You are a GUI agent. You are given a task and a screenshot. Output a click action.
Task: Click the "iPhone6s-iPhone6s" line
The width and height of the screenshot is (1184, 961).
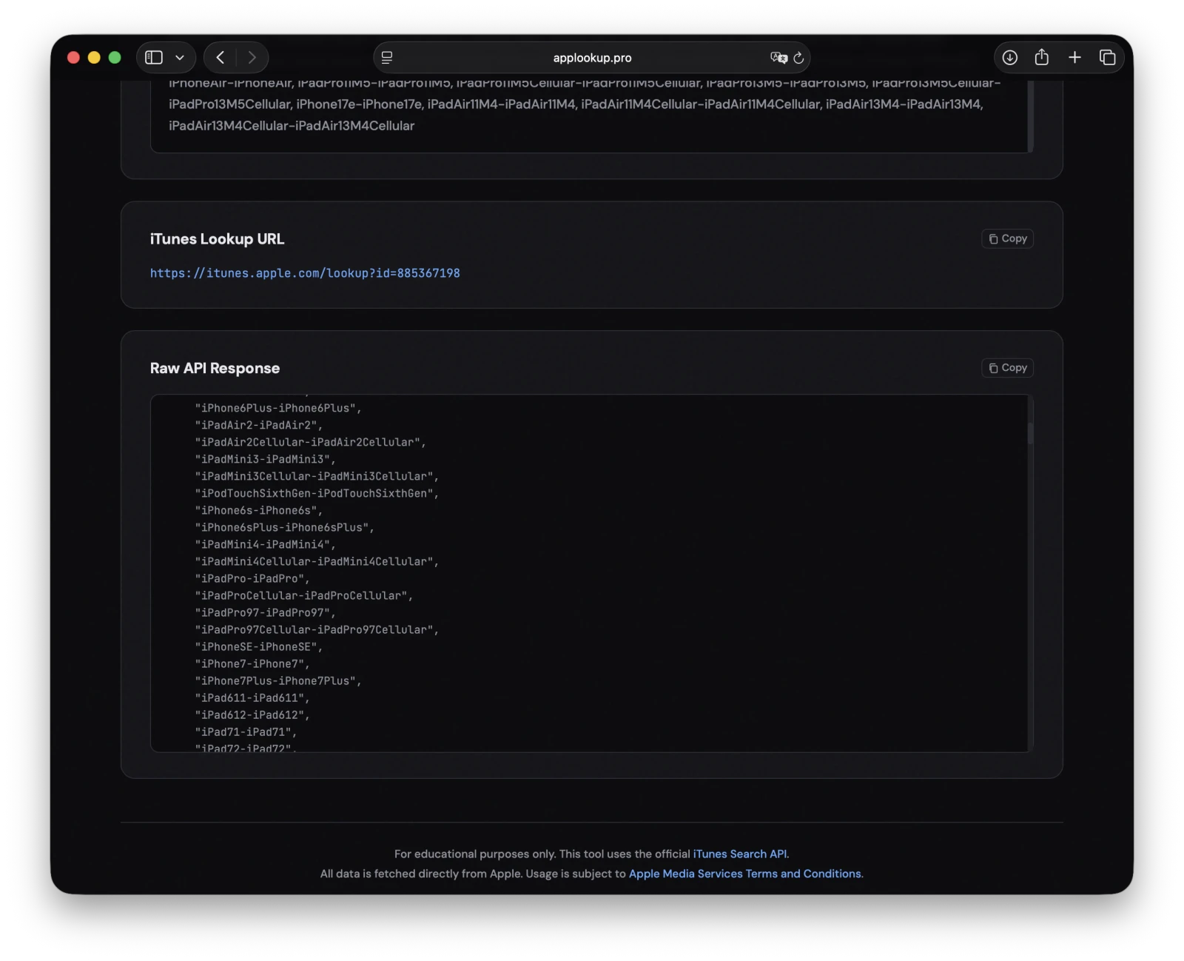coord(259,510)
